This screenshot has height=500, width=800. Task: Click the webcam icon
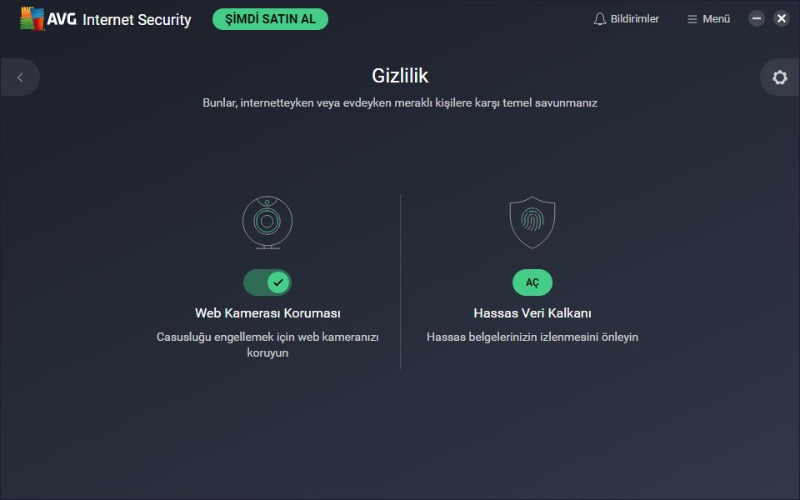pos(267,222)
